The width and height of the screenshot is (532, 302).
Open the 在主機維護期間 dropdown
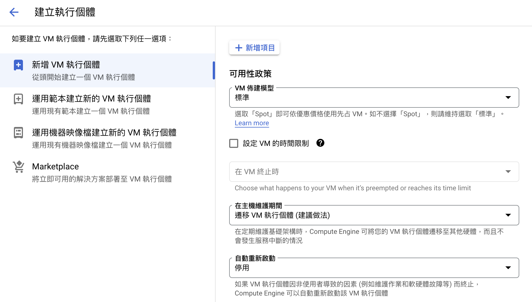tap(374, 215)
